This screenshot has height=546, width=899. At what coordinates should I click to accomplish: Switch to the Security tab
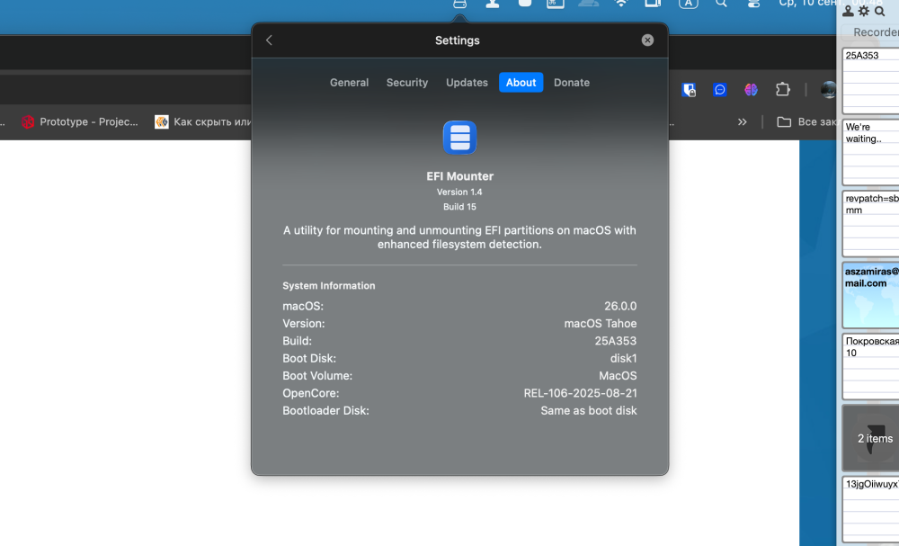pos(407,83)
